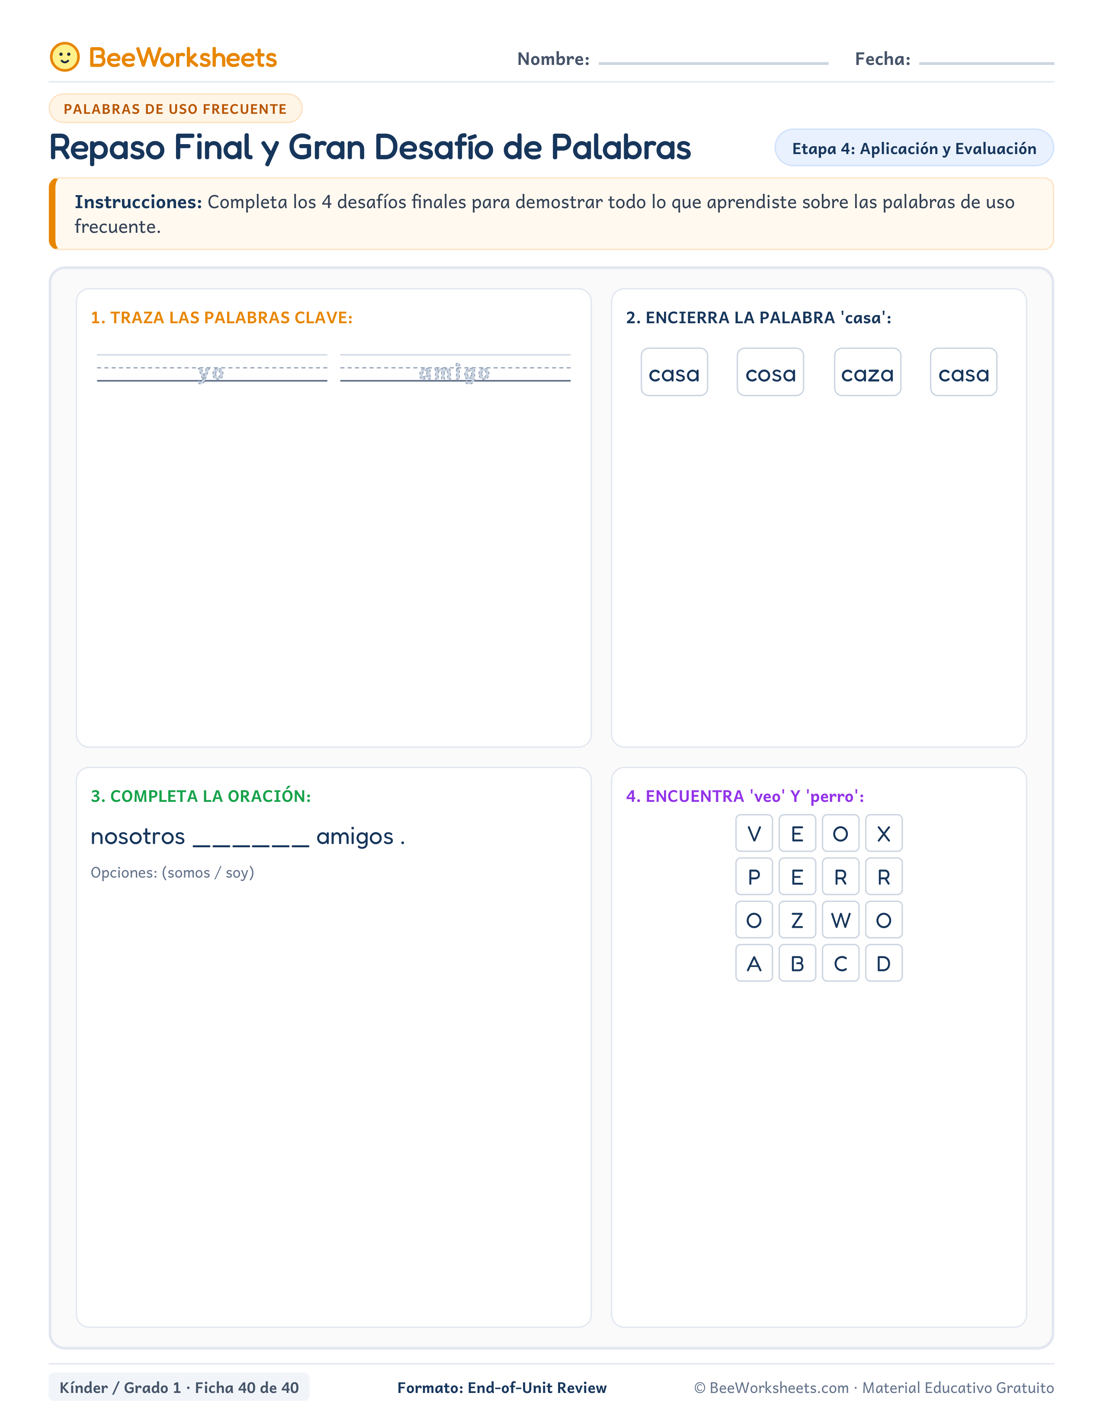Click the BeeWorksheets.com copyright text
Image resolution: width=1103 pixels, height=1428 pixels.
(x=874, y=1387)
